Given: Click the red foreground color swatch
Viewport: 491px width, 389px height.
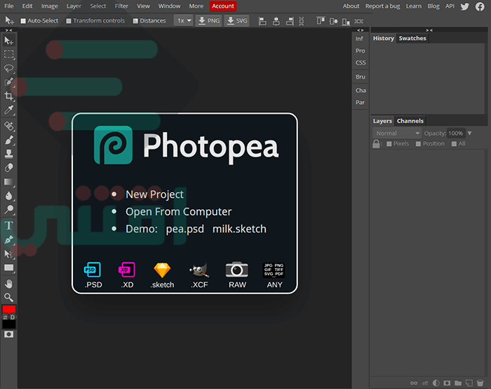Looking at the screenshot, I should tap(8, 310).
